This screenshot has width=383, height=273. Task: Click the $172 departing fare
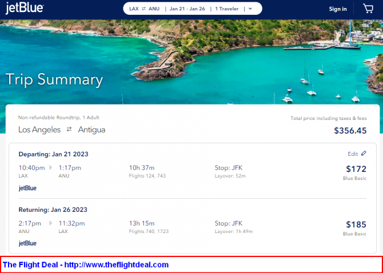point(356,169)
